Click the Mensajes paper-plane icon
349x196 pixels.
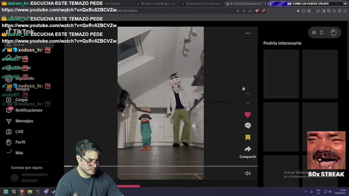[x=9, y=121]
